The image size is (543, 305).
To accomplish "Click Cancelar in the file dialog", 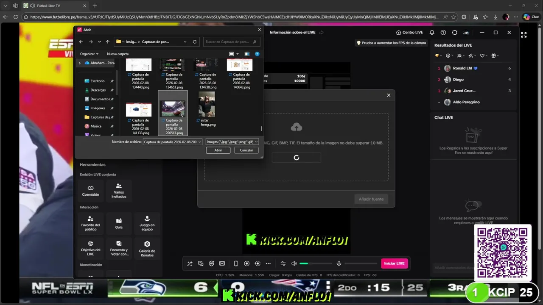I will [246, 150].
